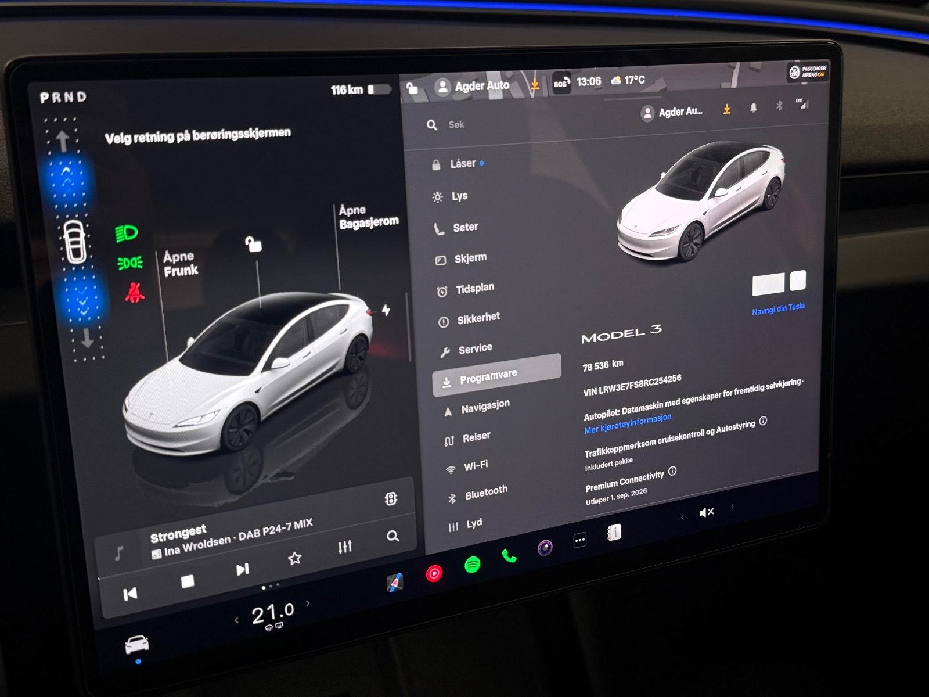Screen dimensions: 929x697
Task: Tap the software download icon in status bar
Action: [535, 85]
